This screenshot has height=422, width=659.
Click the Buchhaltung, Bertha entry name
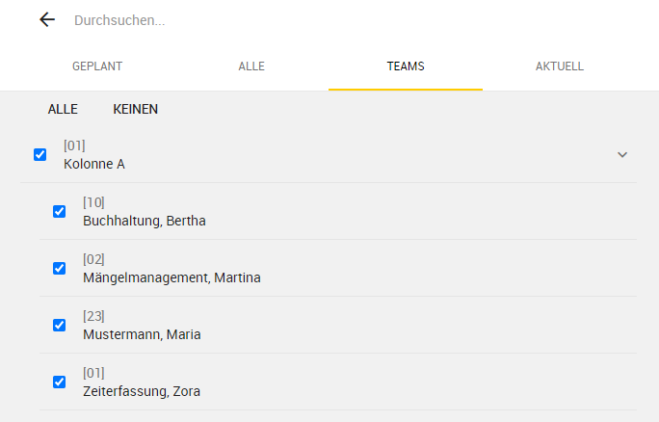pyautogui.click(x=145, y=221)
